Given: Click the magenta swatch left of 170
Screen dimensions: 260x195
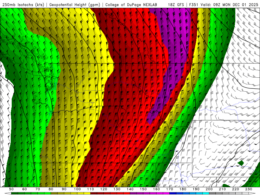Looking at the screenshot, I should click(x=166, y=193).
